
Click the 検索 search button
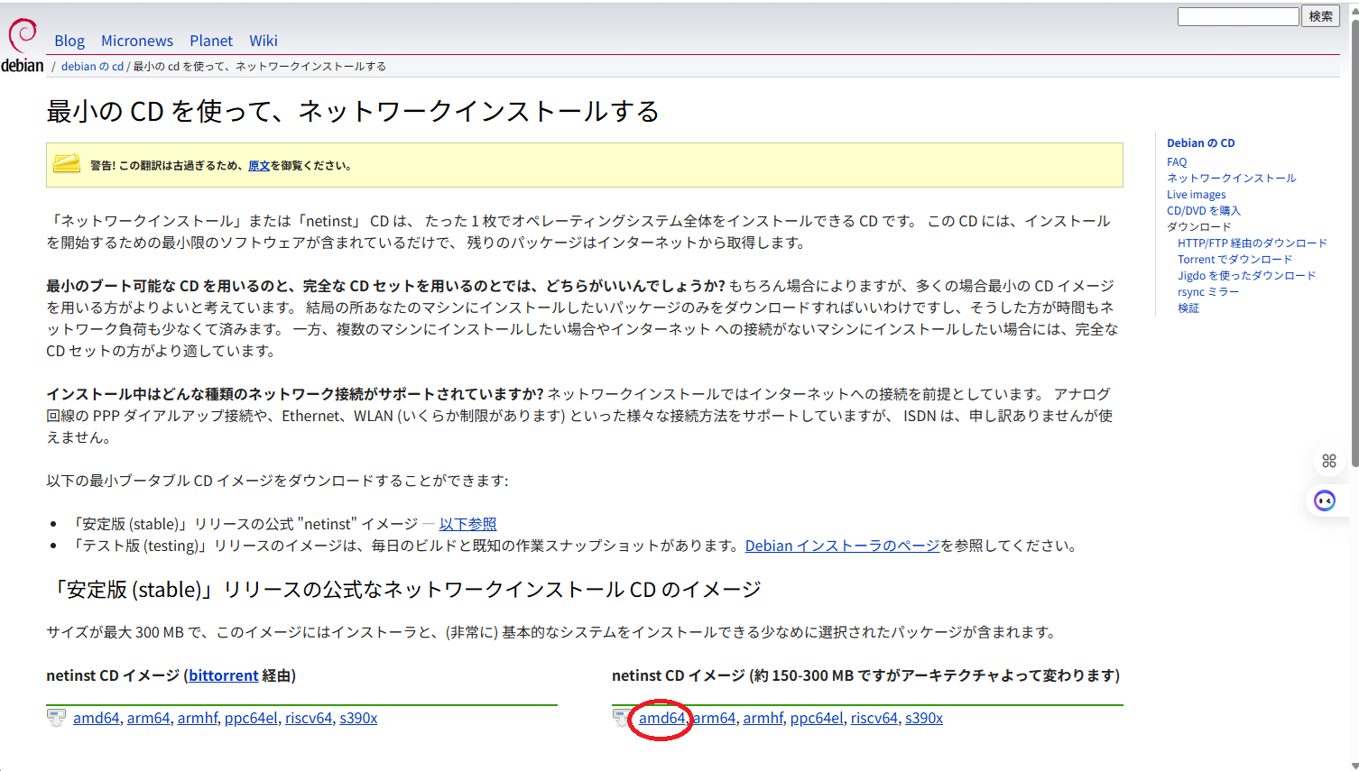click(x=1320, y=16)
